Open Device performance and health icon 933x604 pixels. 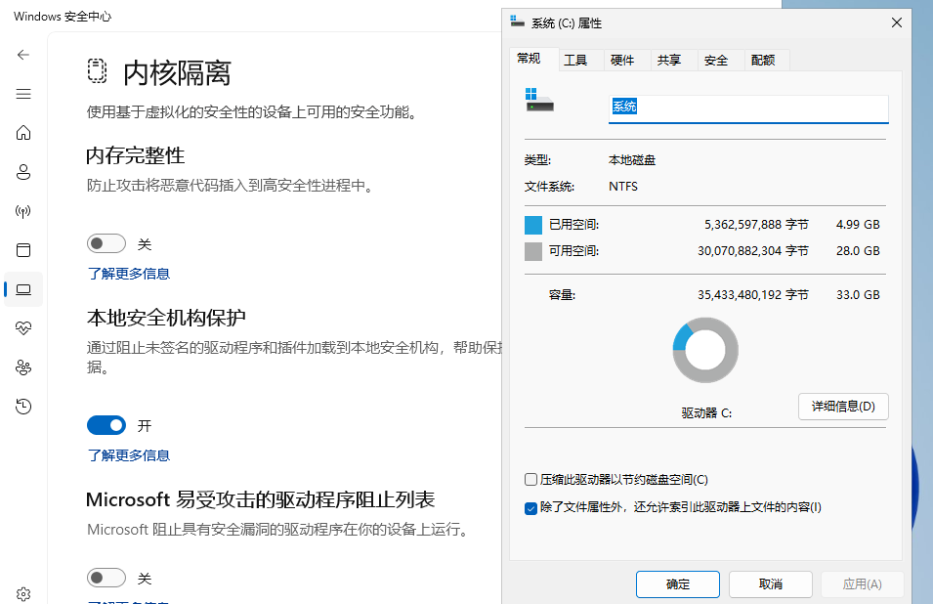(23, 328)
